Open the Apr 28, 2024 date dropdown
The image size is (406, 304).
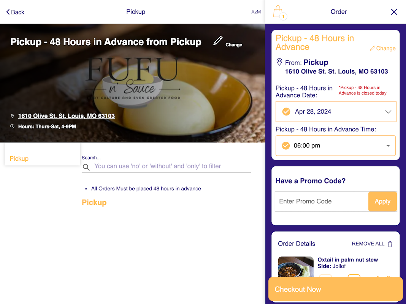pos(336,111)
